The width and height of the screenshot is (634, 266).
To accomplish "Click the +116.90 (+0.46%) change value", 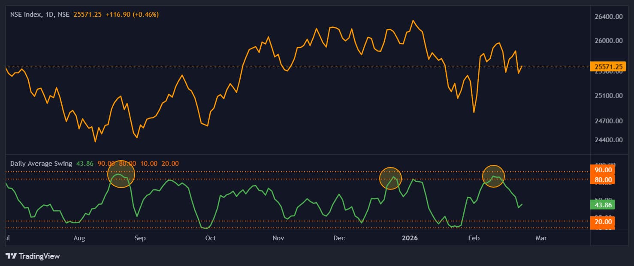I will [132, 15].
